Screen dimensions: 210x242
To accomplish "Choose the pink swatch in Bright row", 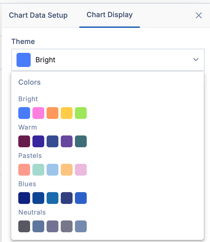I will 38,113.
